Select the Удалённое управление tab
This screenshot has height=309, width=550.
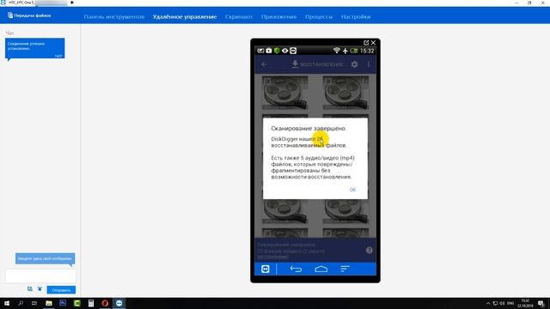click(x=185, y=17)
